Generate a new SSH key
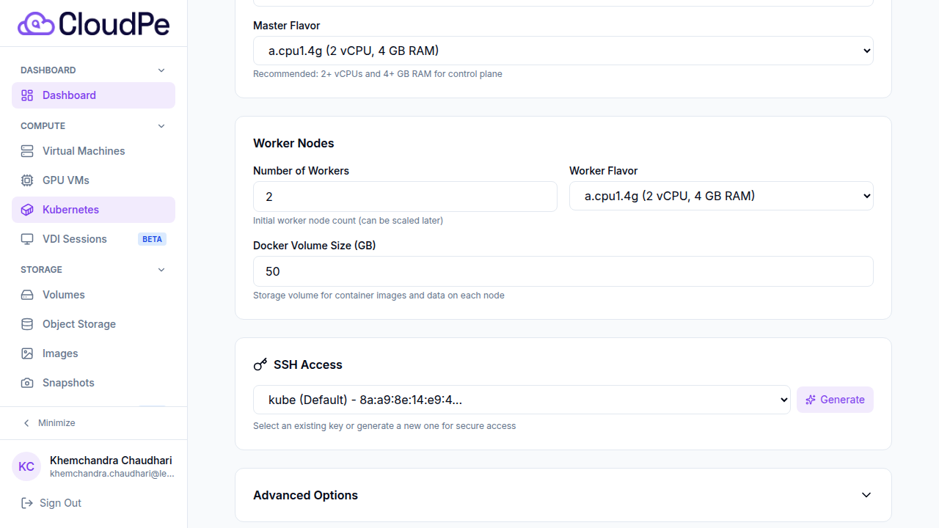The height and width of the screenshot is (528, 939). click(835, 400)
